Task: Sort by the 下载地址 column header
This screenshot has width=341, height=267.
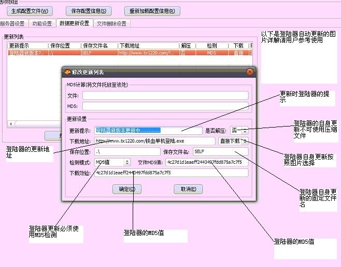Action: (x=149, y=46)
